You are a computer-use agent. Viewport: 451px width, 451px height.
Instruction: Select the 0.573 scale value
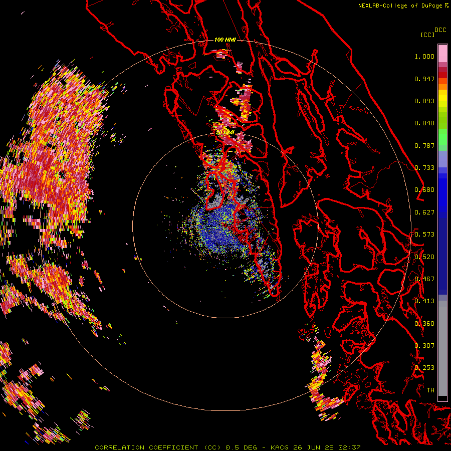click(424, 235)
